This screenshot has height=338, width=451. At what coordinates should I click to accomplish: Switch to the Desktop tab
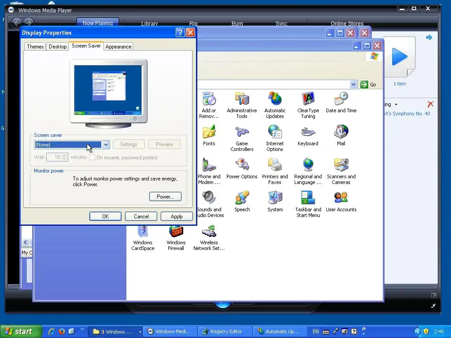(58, 47)
